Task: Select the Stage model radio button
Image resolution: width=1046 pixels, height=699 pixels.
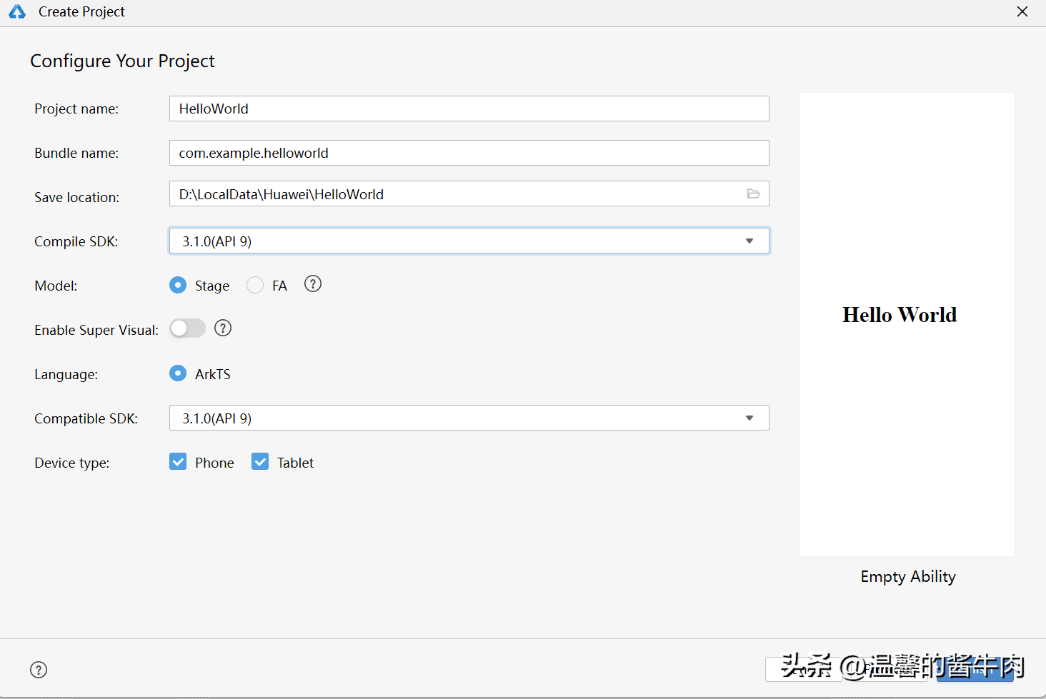Action: (x=178, y=286)
